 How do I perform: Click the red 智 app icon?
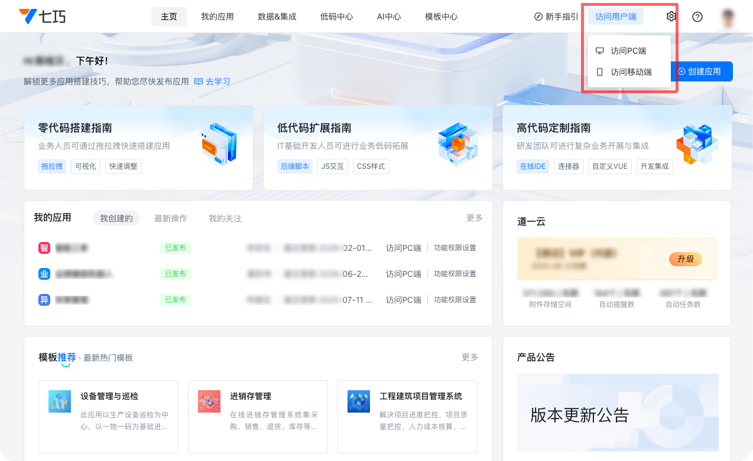coord(44,248)
